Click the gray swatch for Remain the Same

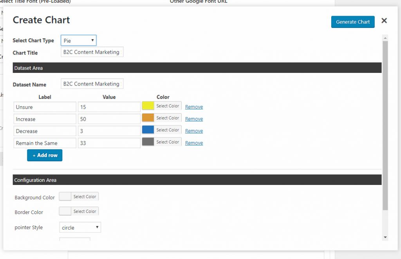click(148, 142)
